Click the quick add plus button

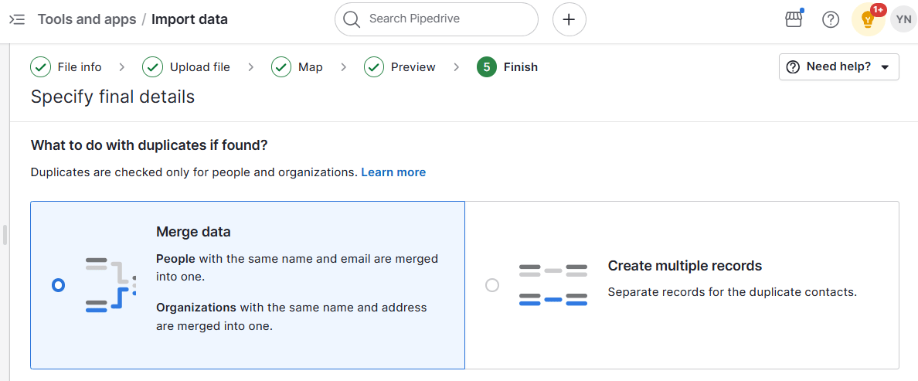tap(569, 19)
